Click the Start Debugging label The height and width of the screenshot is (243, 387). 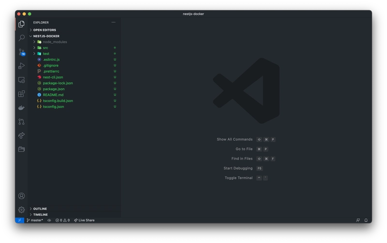click(238, 168)
